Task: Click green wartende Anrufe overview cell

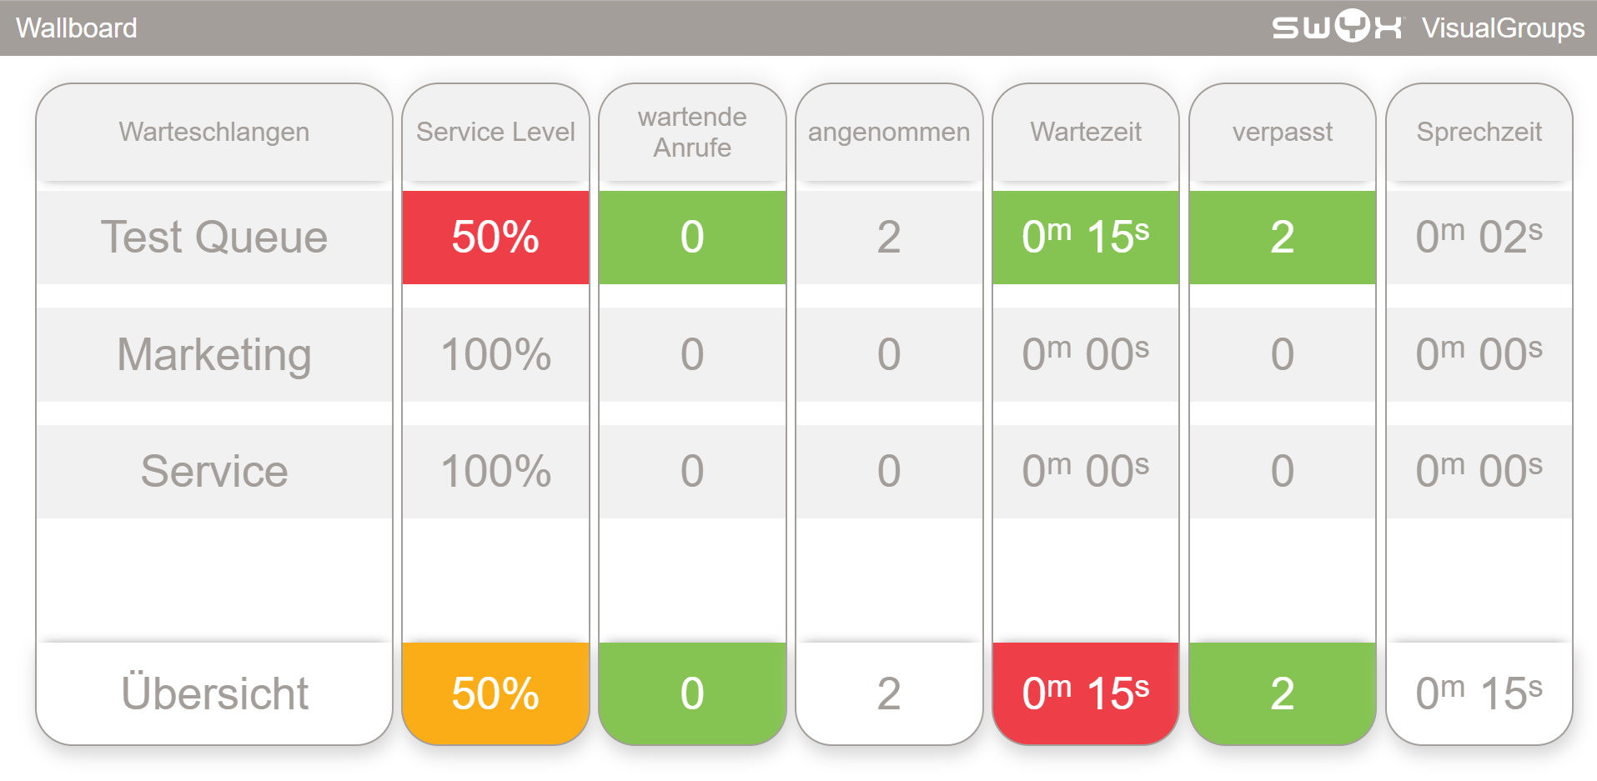Action: [x=692, y=693]
